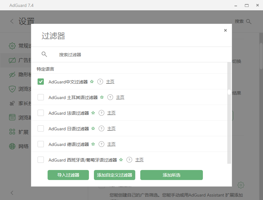263x200 pixels.
Task: Open 主页 link of AdGuard 法语过滤器
Action: pyautogui.click(x=111, y=113)
